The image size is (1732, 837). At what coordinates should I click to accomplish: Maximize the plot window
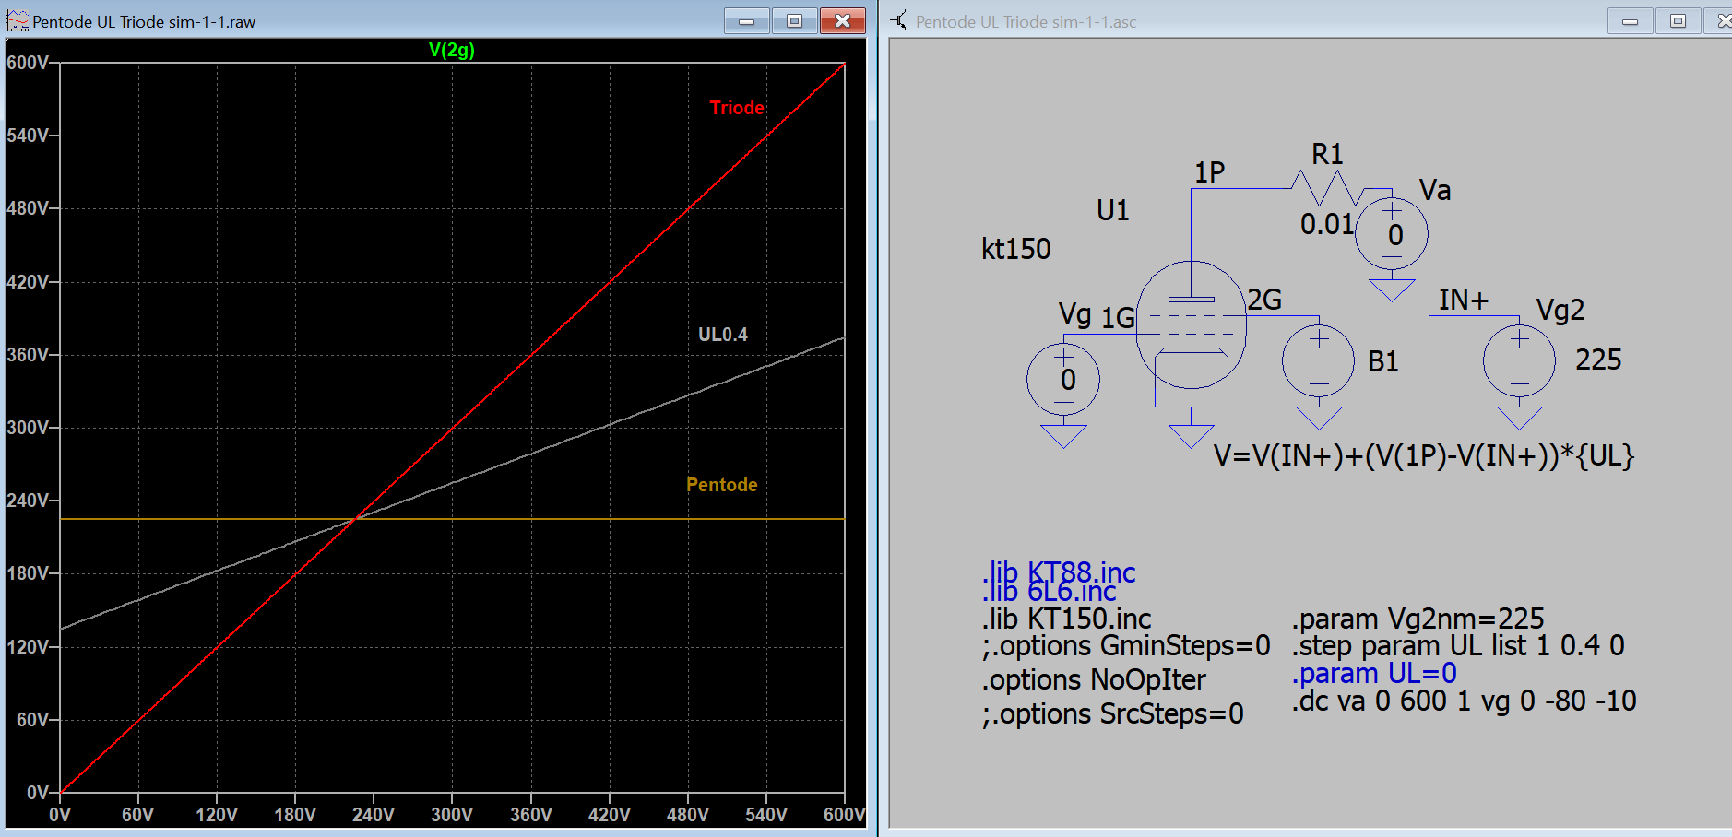(x=795, y=20)
